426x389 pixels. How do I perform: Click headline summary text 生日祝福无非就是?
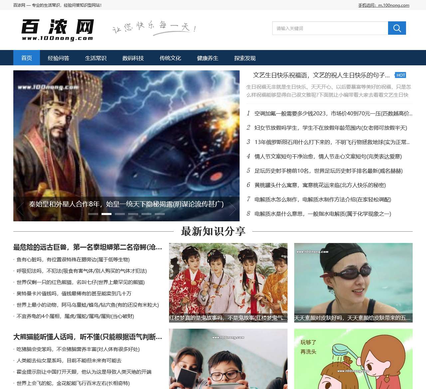329,91
